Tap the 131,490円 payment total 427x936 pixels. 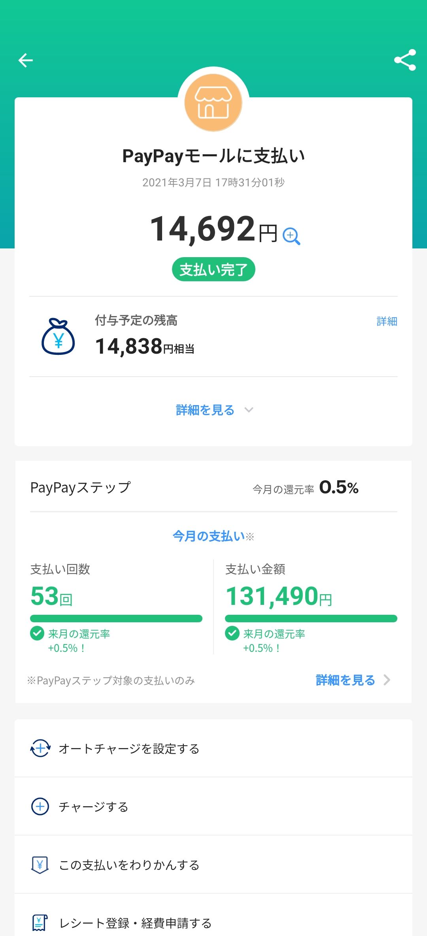click(279, 596)
